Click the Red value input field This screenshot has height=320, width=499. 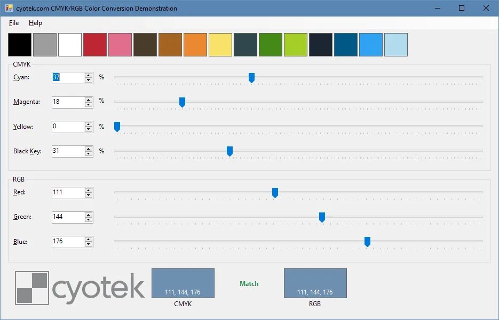68,193
